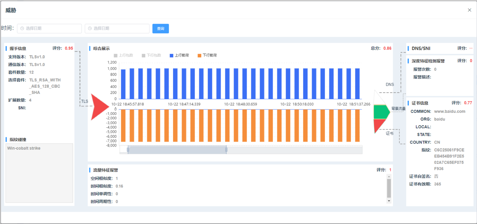Click the 支持版本 TLSv1.0 value
The height and width of the screenshot is (224, 477).
click(37, 57)
